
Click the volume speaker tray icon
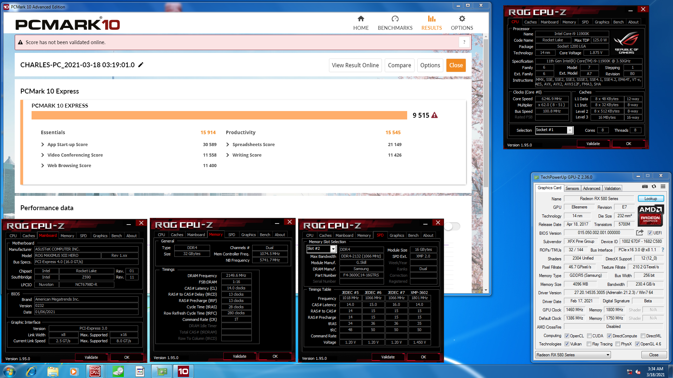pyautogui.click(x=638, y=372)
